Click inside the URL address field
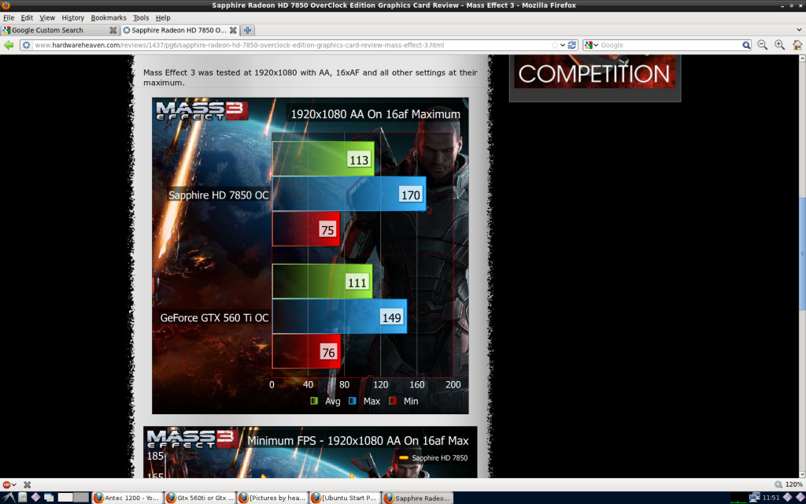806x504 pixels. click(290, 45)
